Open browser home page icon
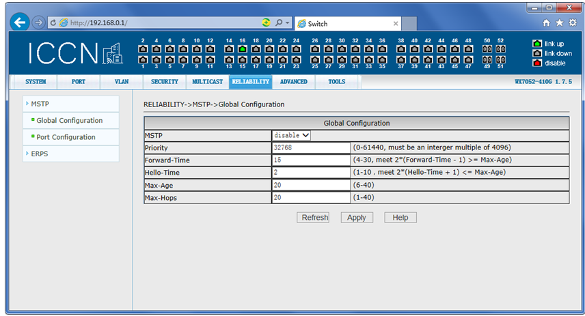 (546, 23)
